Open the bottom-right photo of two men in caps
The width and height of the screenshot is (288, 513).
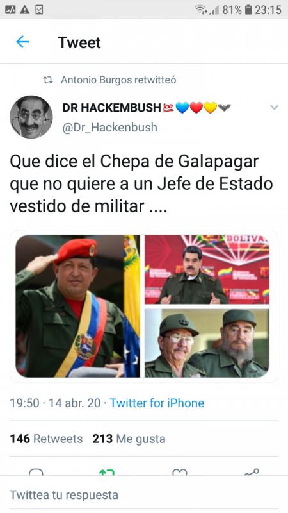[x=207, y=343]
